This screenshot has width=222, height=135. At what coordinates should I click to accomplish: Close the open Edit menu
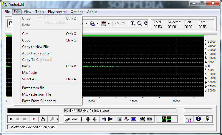click(17, 12)
